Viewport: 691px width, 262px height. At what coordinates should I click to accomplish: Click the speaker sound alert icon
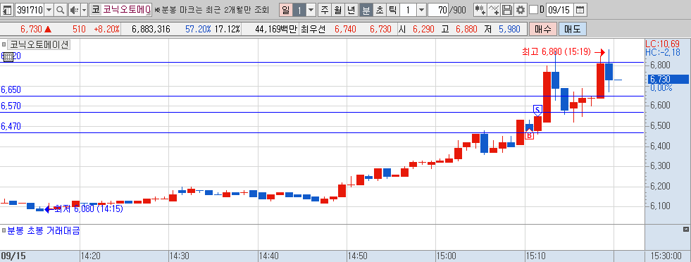pos(74,10)
